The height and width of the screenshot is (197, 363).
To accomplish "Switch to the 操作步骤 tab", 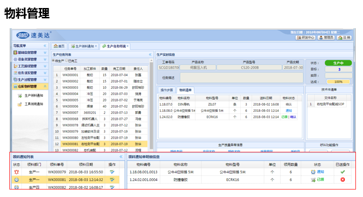I will click(x=167, y=89).
